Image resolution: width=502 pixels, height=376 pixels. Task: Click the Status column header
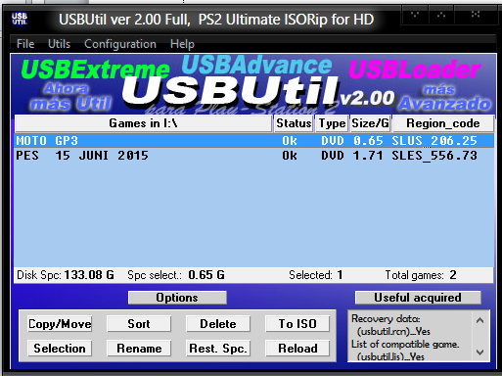(x=294, y=123)
